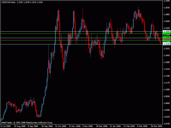The height and width of the screenshot is (128, 171).
Task: Click the 5 Dec 2008 date label
Action: coord(88,126)
